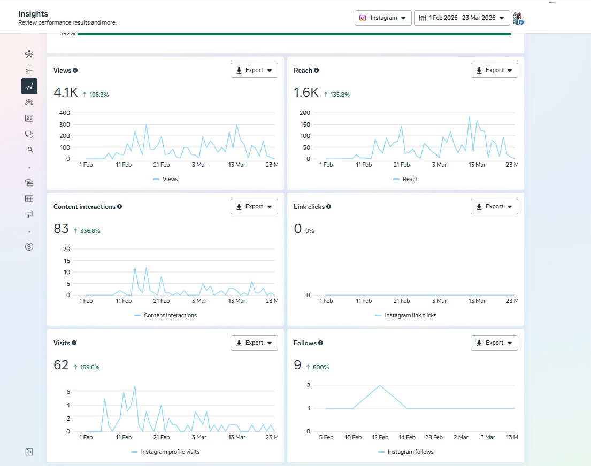Open the chat bubbles icon in sidebar

coord(29,135)
